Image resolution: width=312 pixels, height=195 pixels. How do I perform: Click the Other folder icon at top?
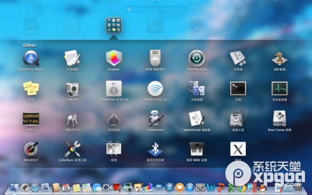[114, 25]
